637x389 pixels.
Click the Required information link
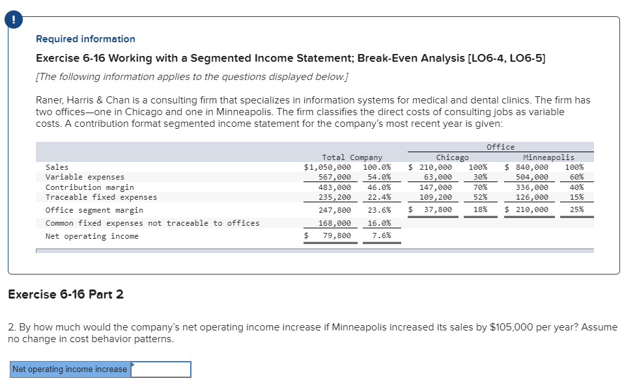85,39
